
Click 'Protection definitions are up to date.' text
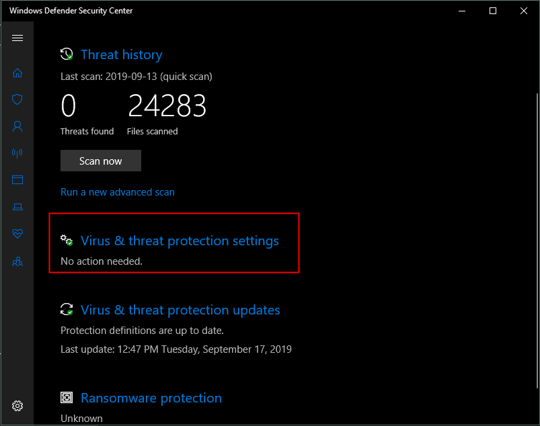[x=143, y=331]
